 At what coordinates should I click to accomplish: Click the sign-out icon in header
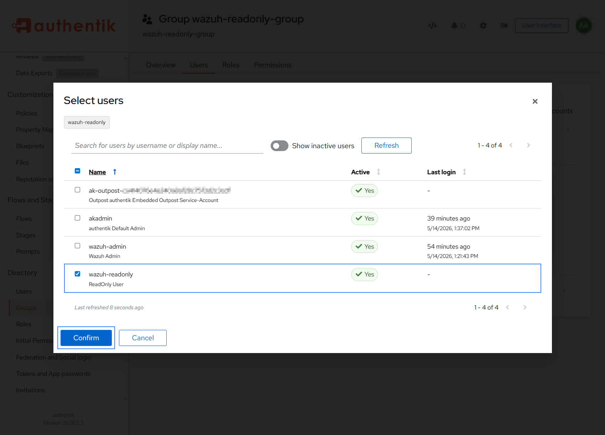click(x=504, y=25)
